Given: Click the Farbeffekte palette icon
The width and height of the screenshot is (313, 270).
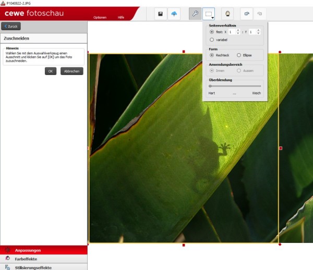Looking at the screenshot, I should coord(7,259).
